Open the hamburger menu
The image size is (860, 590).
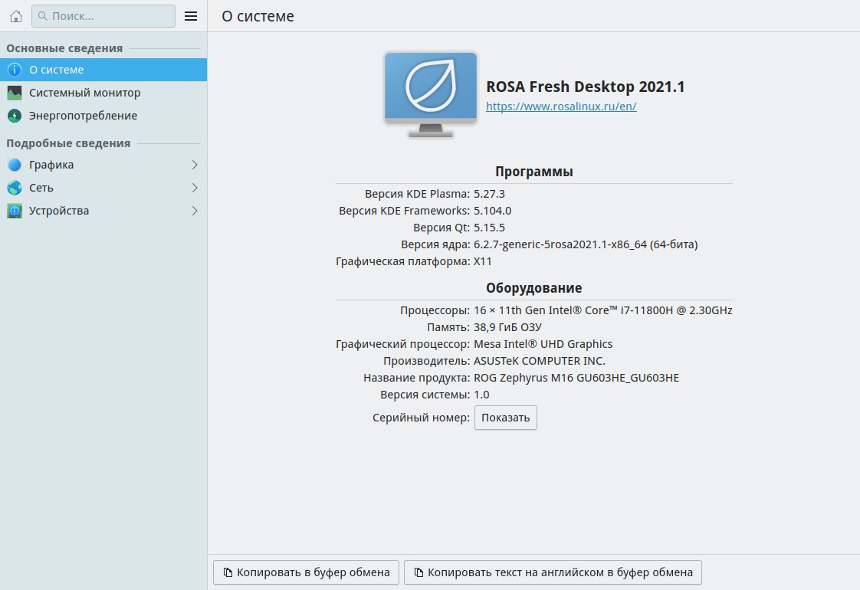coord(191,16)
